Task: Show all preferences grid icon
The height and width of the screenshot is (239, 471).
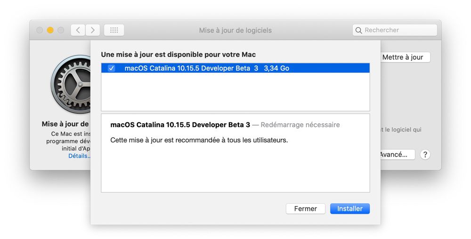Action: click(114, 30)
